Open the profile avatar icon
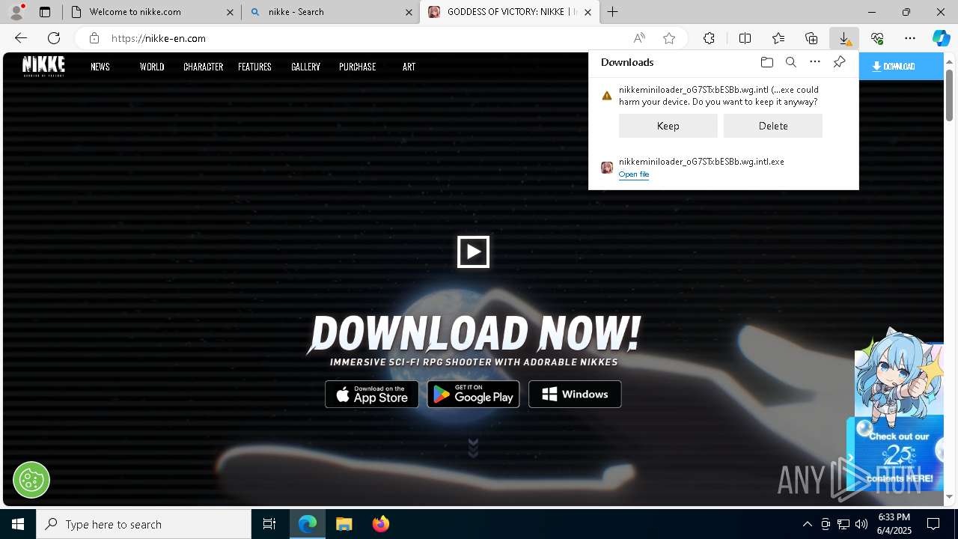Image resolution: width=958 pixels, height=539 pixels. pyautogui.click(x=16, y=12)
